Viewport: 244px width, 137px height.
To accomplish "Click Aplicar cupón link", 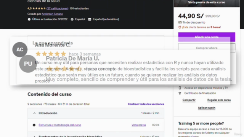I will [207, 108].
